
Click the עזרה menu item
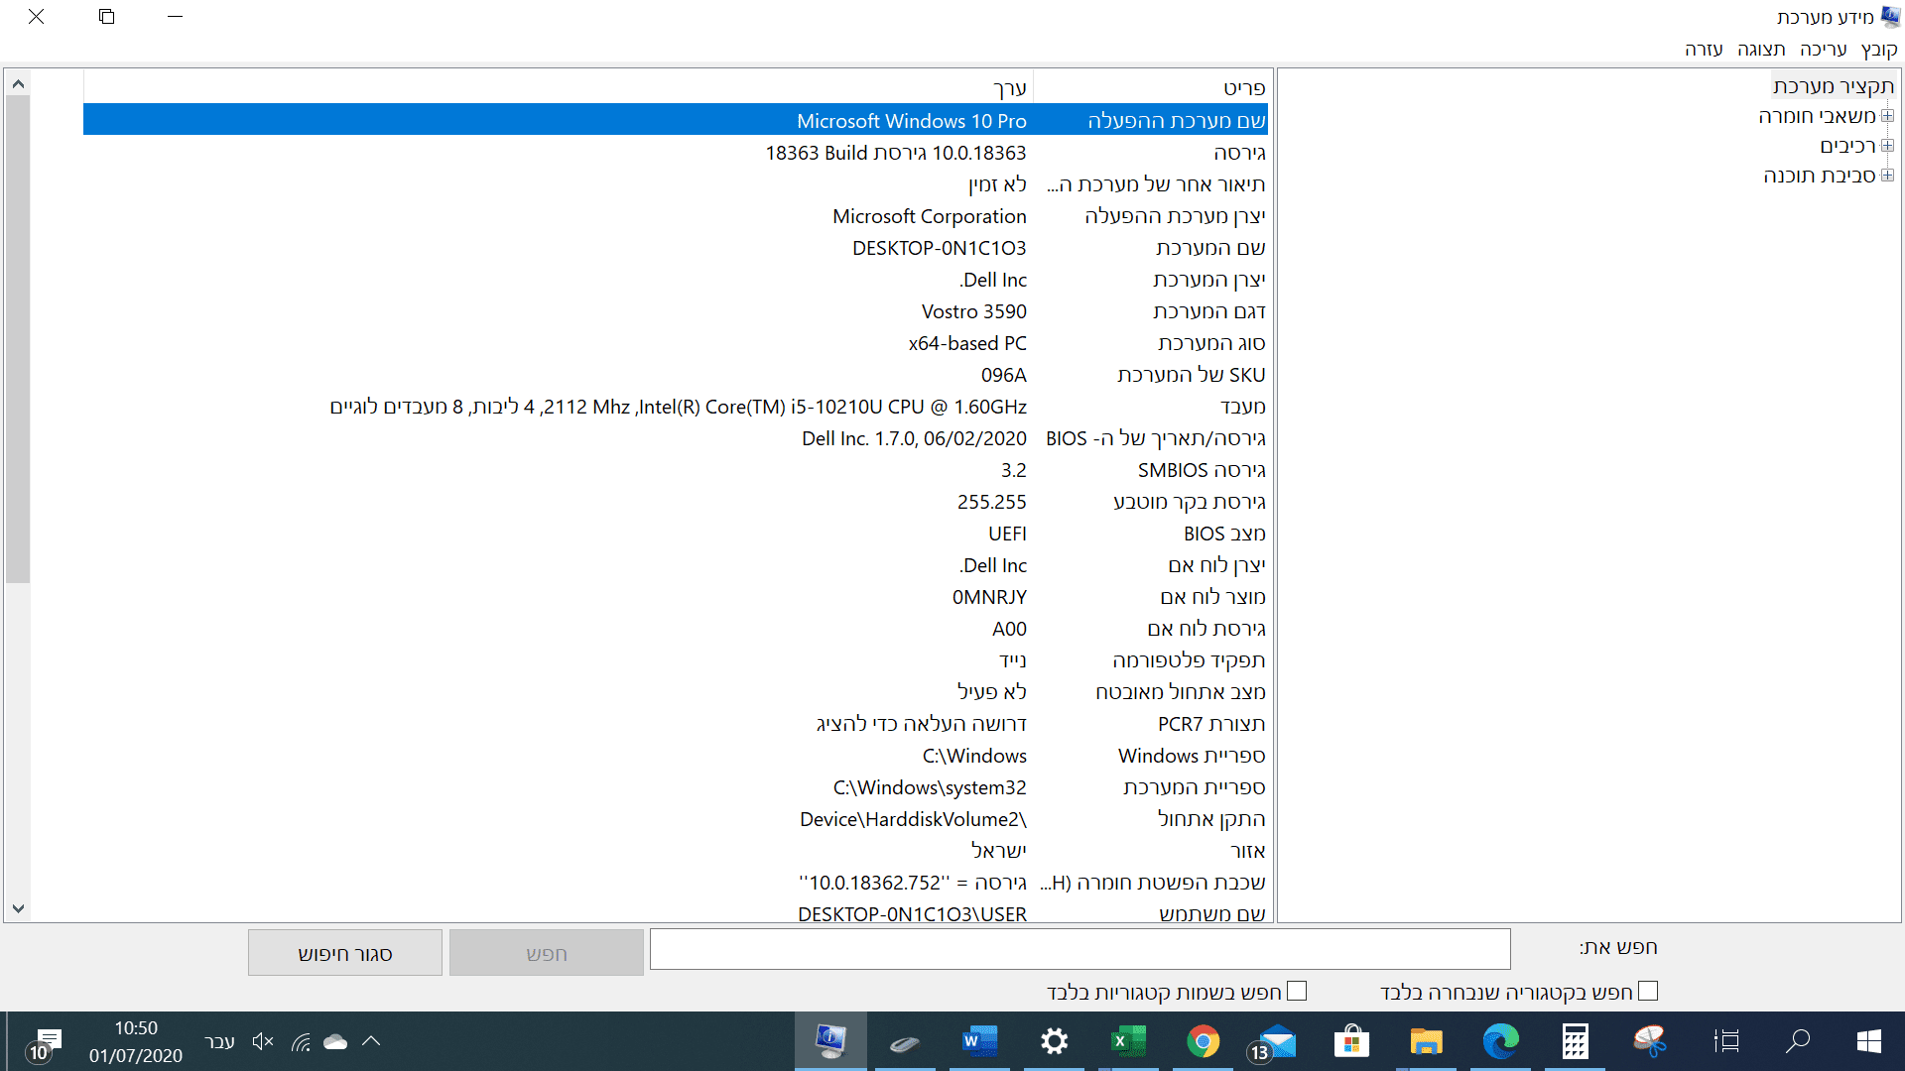pos(1704,50)
